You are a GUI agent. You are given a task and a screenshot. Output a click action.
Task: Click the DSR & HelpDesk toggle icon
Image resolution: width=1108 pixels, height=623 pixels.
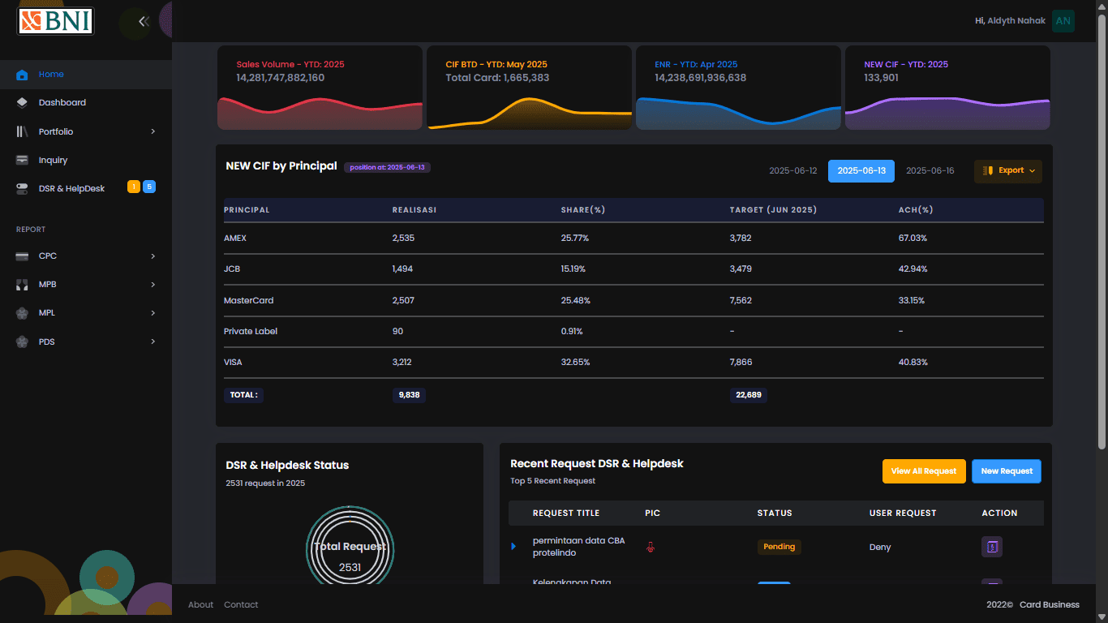(x=22, y=188)
